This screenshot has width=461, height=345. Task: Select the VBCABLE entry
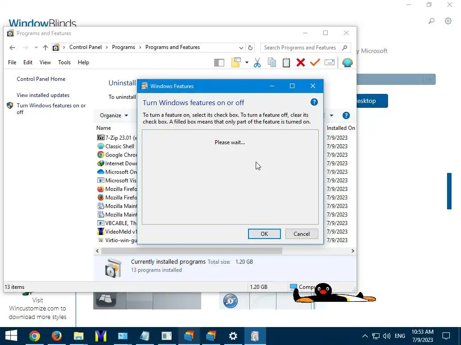[117, 223]
